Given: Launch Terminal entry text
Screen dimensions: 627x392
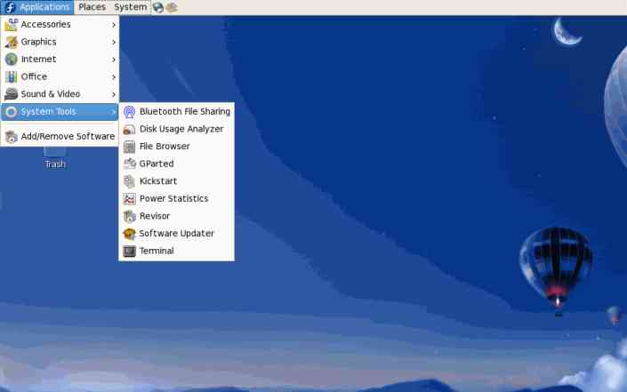Looking at the screenshot, I should (x=157, y=251).
